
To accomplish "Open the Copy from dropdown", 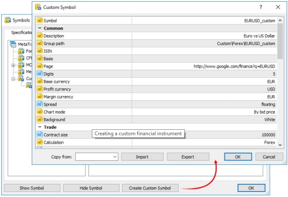I will tap(97, 157).
